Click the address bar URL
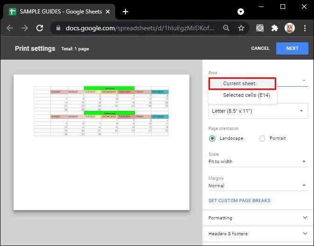314x246 pixels. [140, 28]
